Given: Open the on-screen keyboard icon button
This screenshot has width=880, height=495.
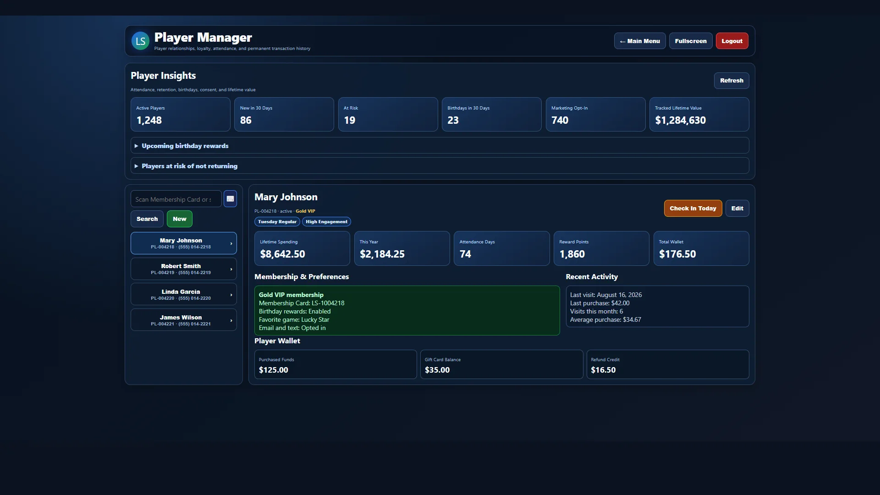Looking at the screenshot, I should click(x=230, y=199).
